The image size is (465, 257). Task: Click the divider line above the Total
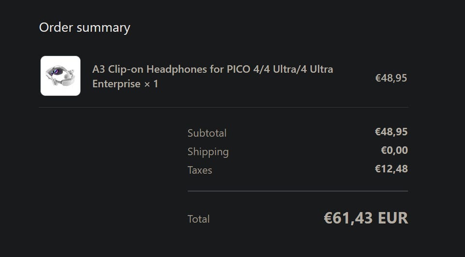coord(298,191)
